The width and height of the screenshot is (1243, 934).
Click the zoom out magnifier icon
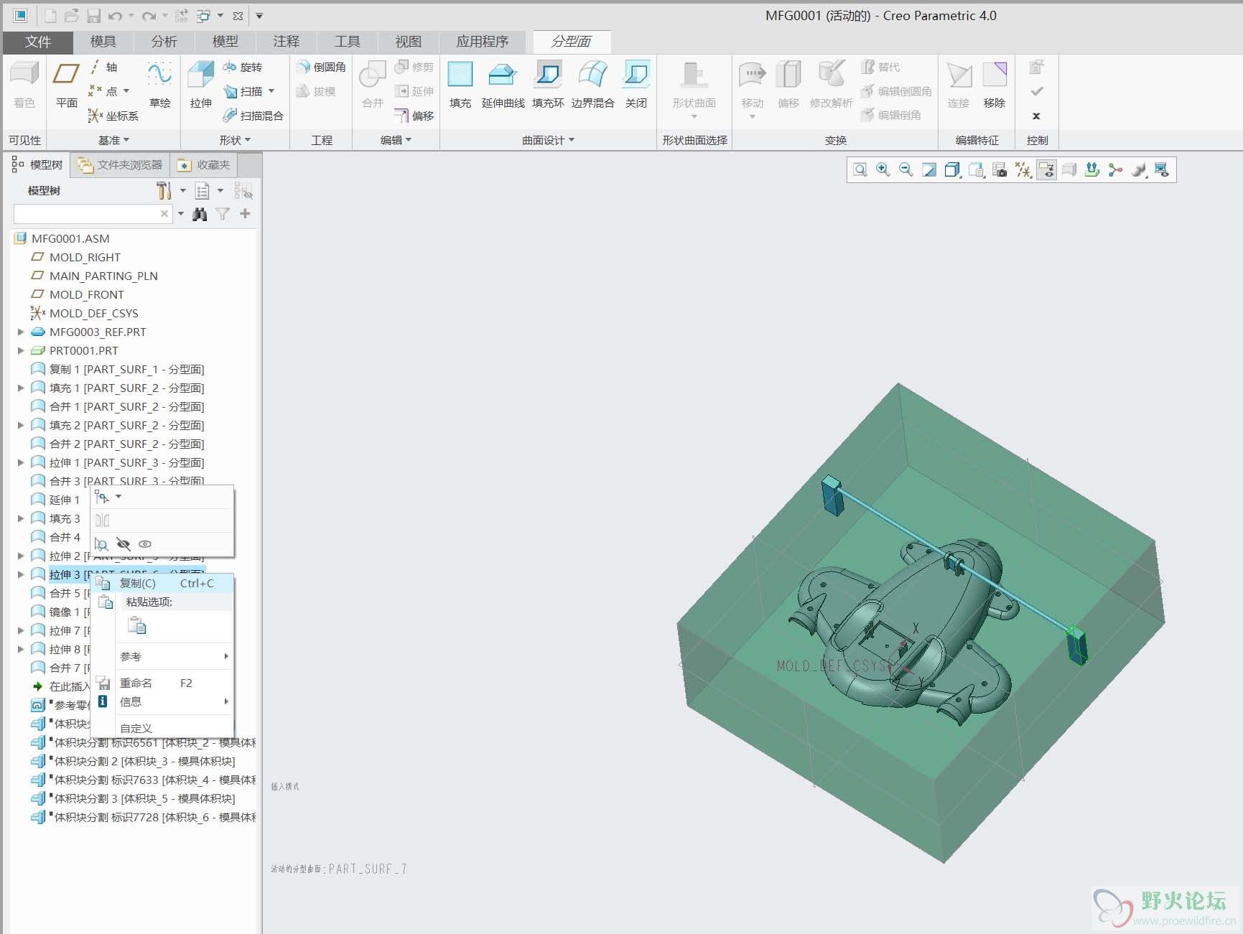(906, 170)
